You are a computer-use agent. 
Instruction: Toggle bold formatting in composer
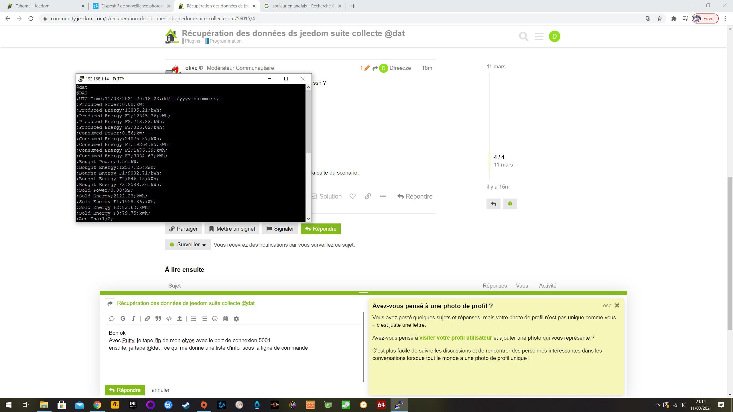click(x=123, y=319)
